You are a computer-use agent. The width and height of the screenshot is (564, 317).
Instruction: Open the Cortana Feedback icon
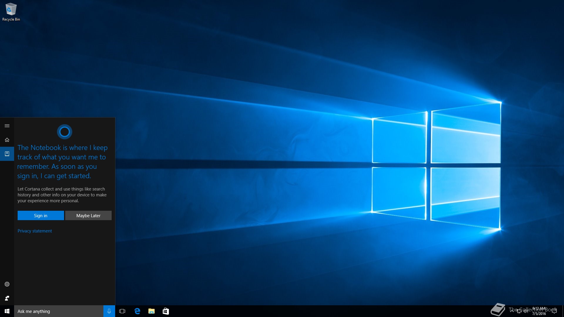(7, 298)
